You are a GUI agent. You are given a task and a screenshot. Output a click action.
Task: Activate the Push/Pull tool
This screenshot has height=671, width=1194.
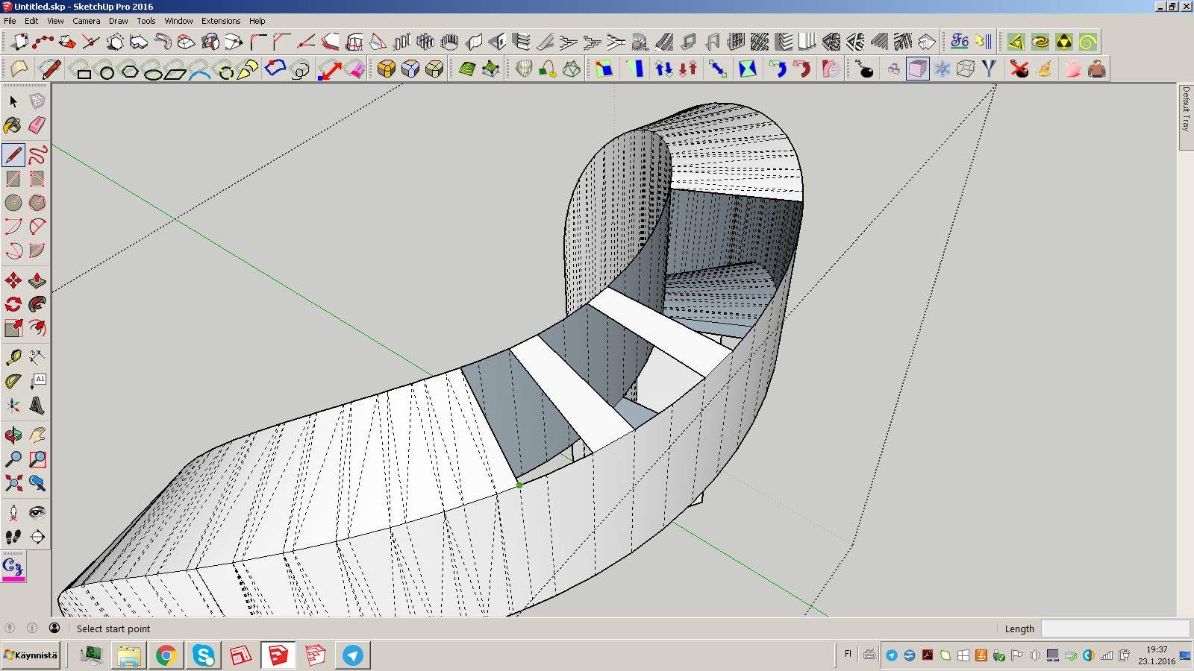37,280
